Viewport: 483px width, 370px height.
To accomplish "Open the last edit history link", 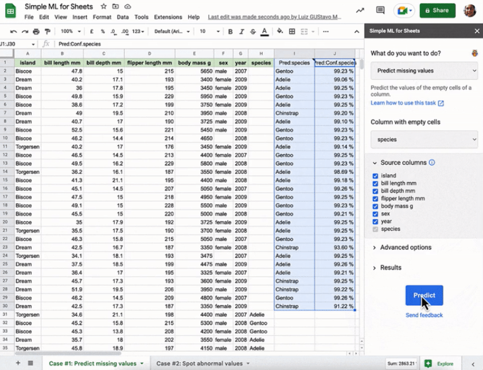I will pos(274,17).
